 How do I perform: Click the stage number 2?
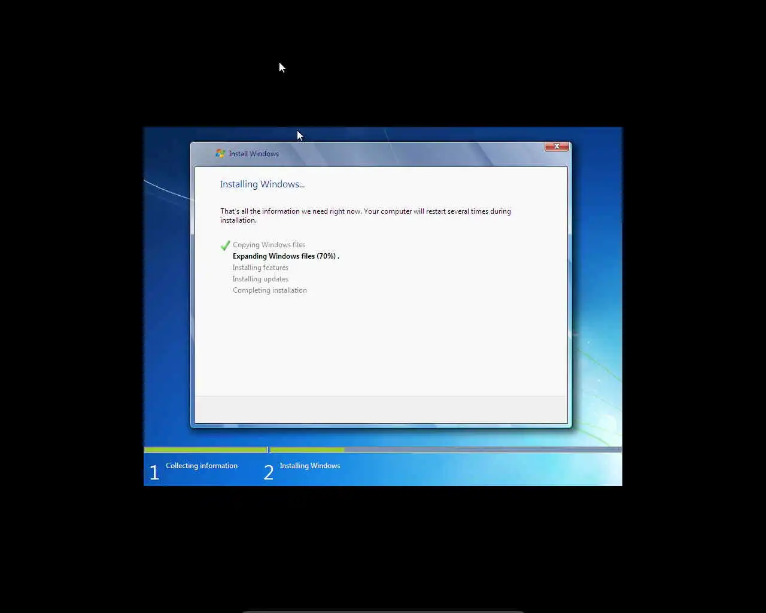269,472
